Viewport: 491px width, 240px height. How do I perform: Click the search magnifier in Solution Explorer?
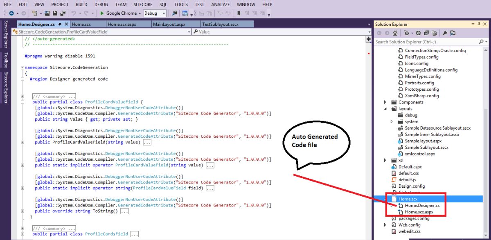pyautogui.click(x=481, y=42)
